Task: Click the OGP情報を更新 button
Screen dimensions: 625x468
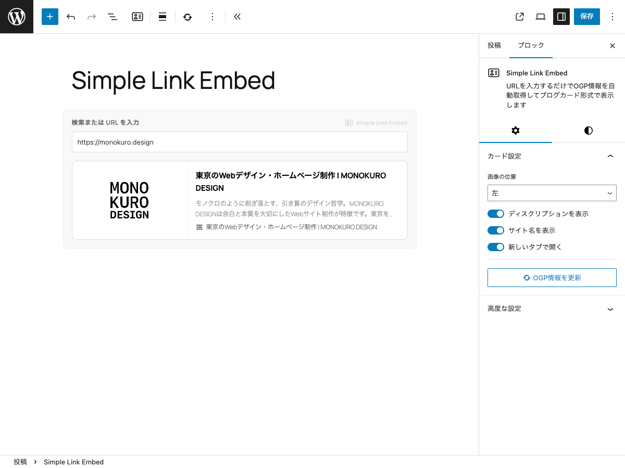Action: tap(552, 277)
